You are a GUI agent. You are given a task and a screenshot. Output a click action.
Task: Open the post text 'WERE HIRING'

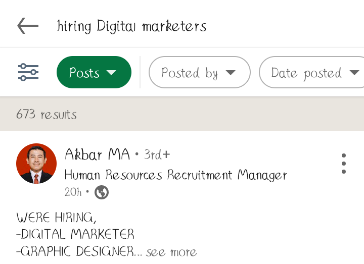(56, 218)
